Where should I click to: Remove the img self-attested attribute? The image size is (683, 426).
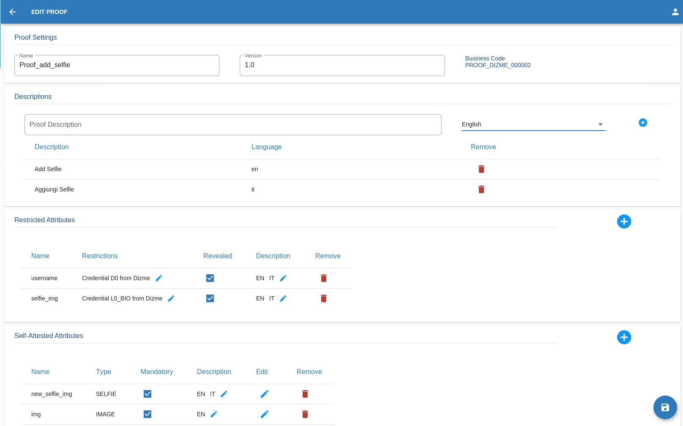coord(305,414)
